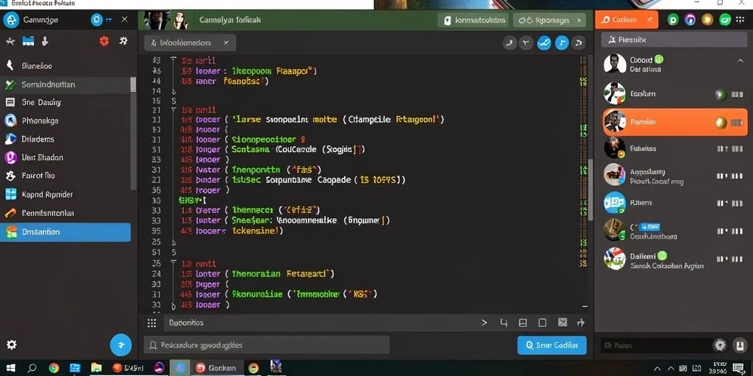Click the clipboard icon in editor bottom bar
The width and height of the screenshot is (753, 376).
pos(542,323)
